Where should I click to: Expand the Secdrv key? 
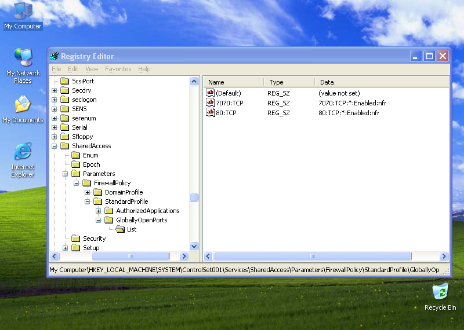(x=54, y=90)
